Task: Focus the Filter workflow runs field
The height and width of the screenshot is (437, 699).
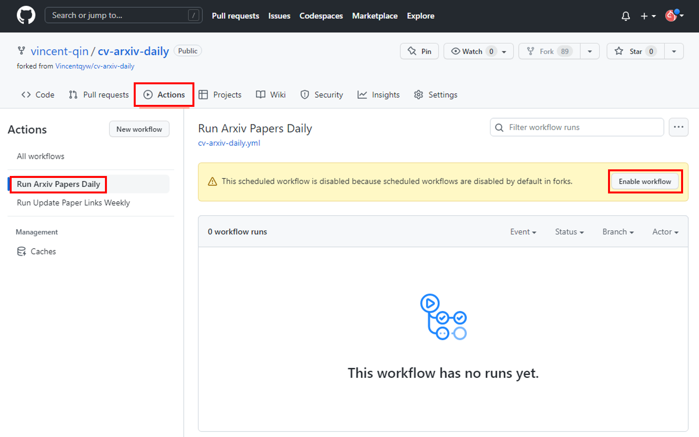Action: (x=577, y=127)
